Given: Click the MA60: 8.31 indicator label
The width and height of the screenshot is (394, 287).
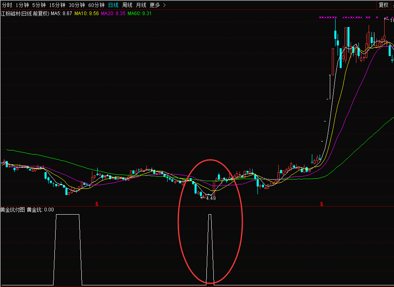Looking at the screenshot, I should [139, 13].
